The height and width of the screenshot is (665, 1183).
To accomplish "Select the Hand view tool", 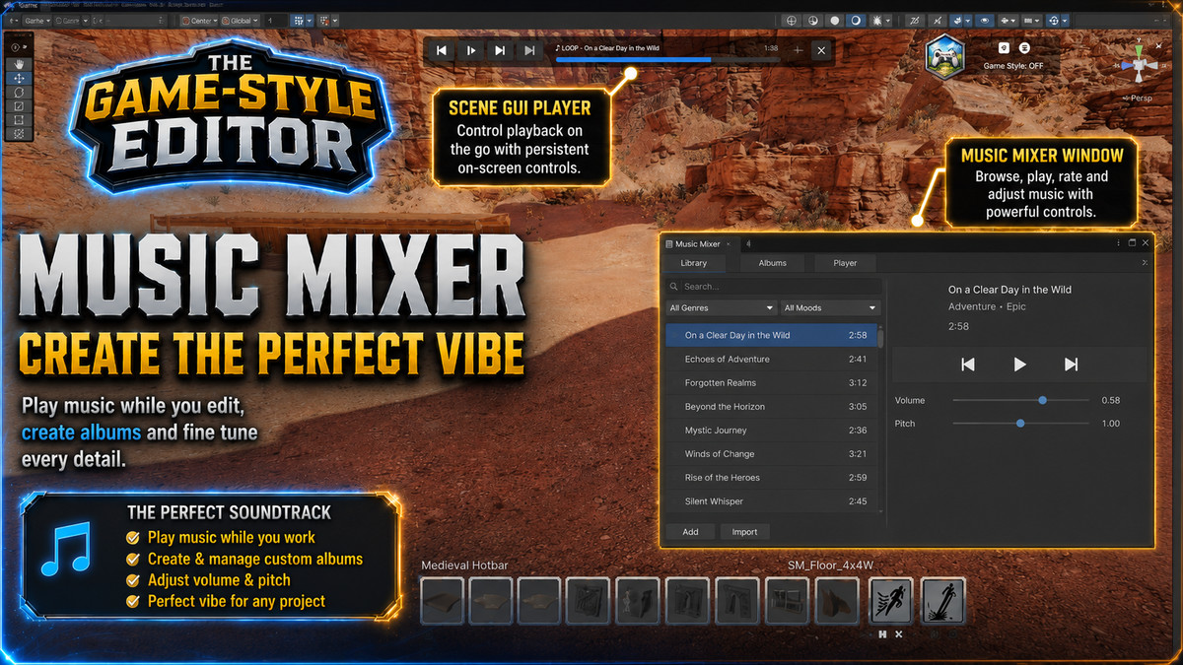I will tap(19, 63).
